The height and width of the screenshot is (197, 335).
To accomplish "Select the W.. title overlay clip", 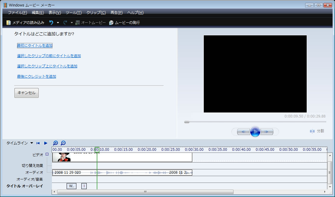I will pyautogui.click(x=71, y=186).
